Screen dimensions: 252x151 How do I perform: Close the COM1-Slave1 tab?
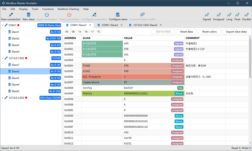click(x=90, y=25)
